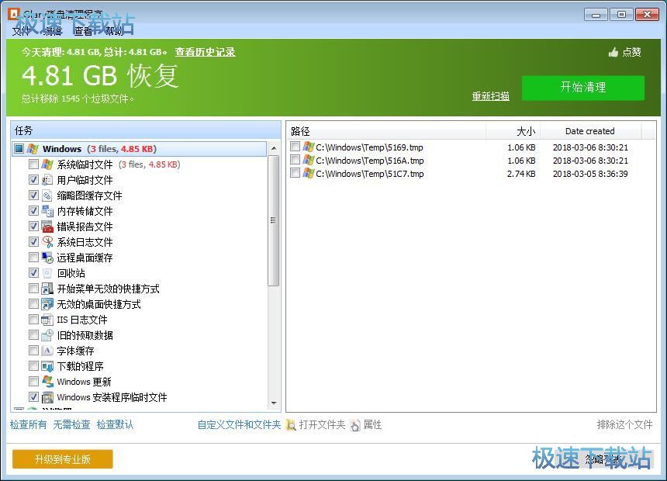Click the Windows category flag icon
Image resolution: width=667 pixels, height=481 pixels.
(x=33, y=148)
